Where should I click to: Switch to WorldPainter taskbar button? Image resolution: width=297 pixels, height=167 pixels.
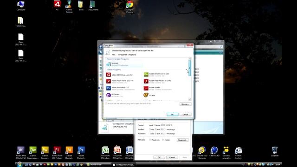(x=98, y=165)
